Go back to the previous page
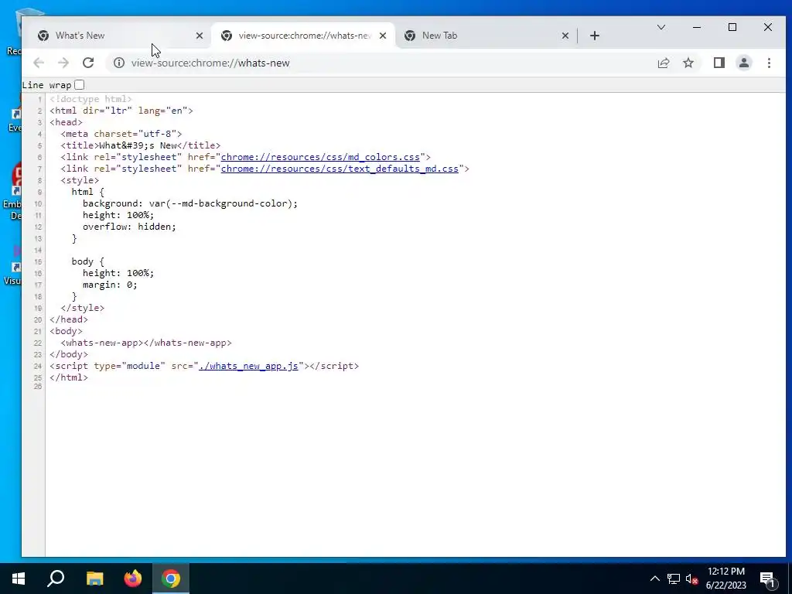This screenshot has width=792, height=594. pos(39,63)
